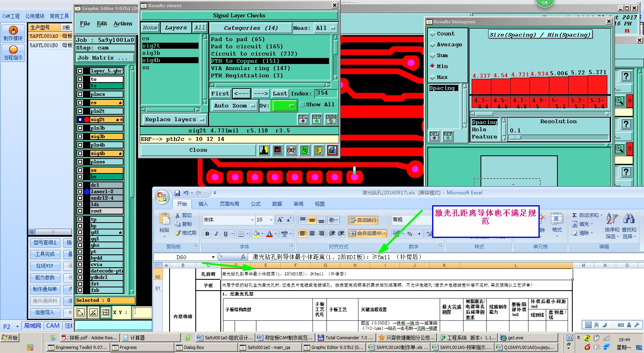The width and height of the screenshot is (644, 353).
Task: Switch to the 插入 ribbon tab
Action: (203, 204)
